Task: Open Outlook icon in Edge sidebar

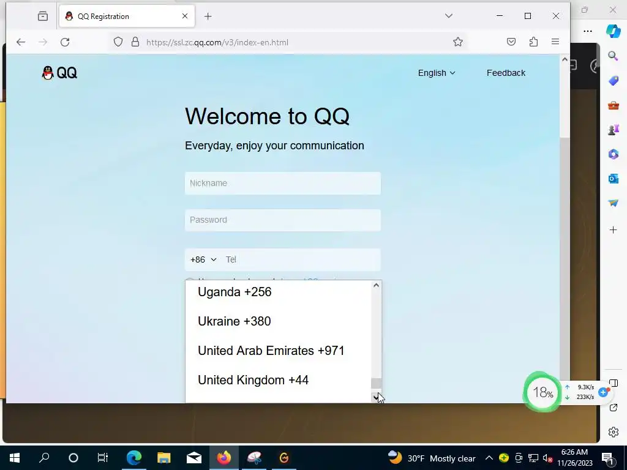Action: (x=613, y=179)
